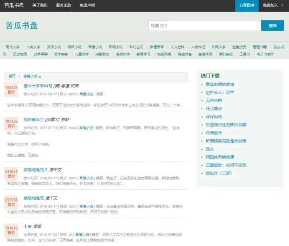Viewport: 289px width, 246px height.
Task: Select the 工具书 category
Action: coord(244,54)
